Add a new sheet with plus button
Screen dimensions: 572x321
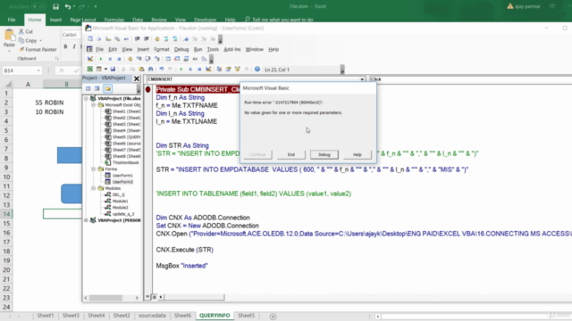[x=273, y=317]
